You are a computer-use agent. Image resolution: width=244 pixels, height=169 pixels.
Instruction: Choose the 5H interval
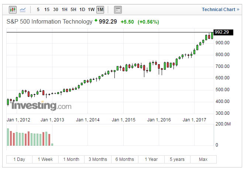click(73, 10)
